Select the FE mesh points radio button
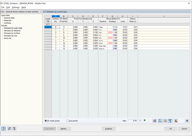 tap(46, 121)
